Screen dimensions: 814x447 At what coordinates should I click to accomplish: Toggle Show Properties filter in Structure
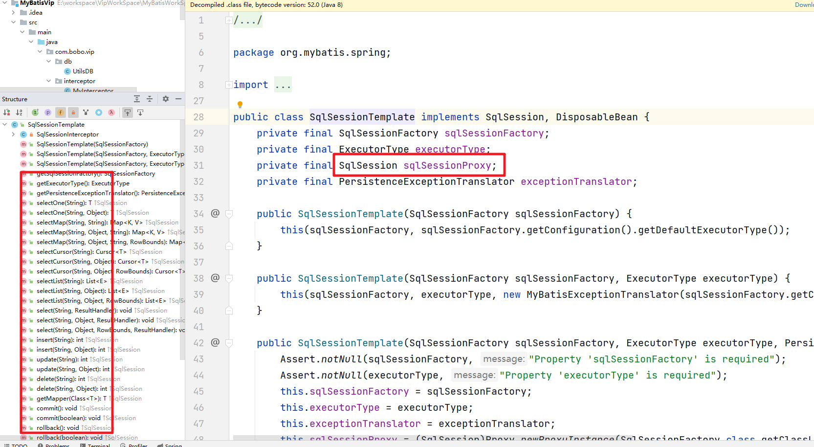48,112
